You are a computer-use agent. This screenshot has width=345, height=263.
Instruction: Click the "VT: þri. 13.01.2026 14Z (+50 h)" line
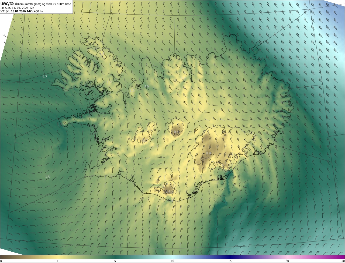coord(22,11)
